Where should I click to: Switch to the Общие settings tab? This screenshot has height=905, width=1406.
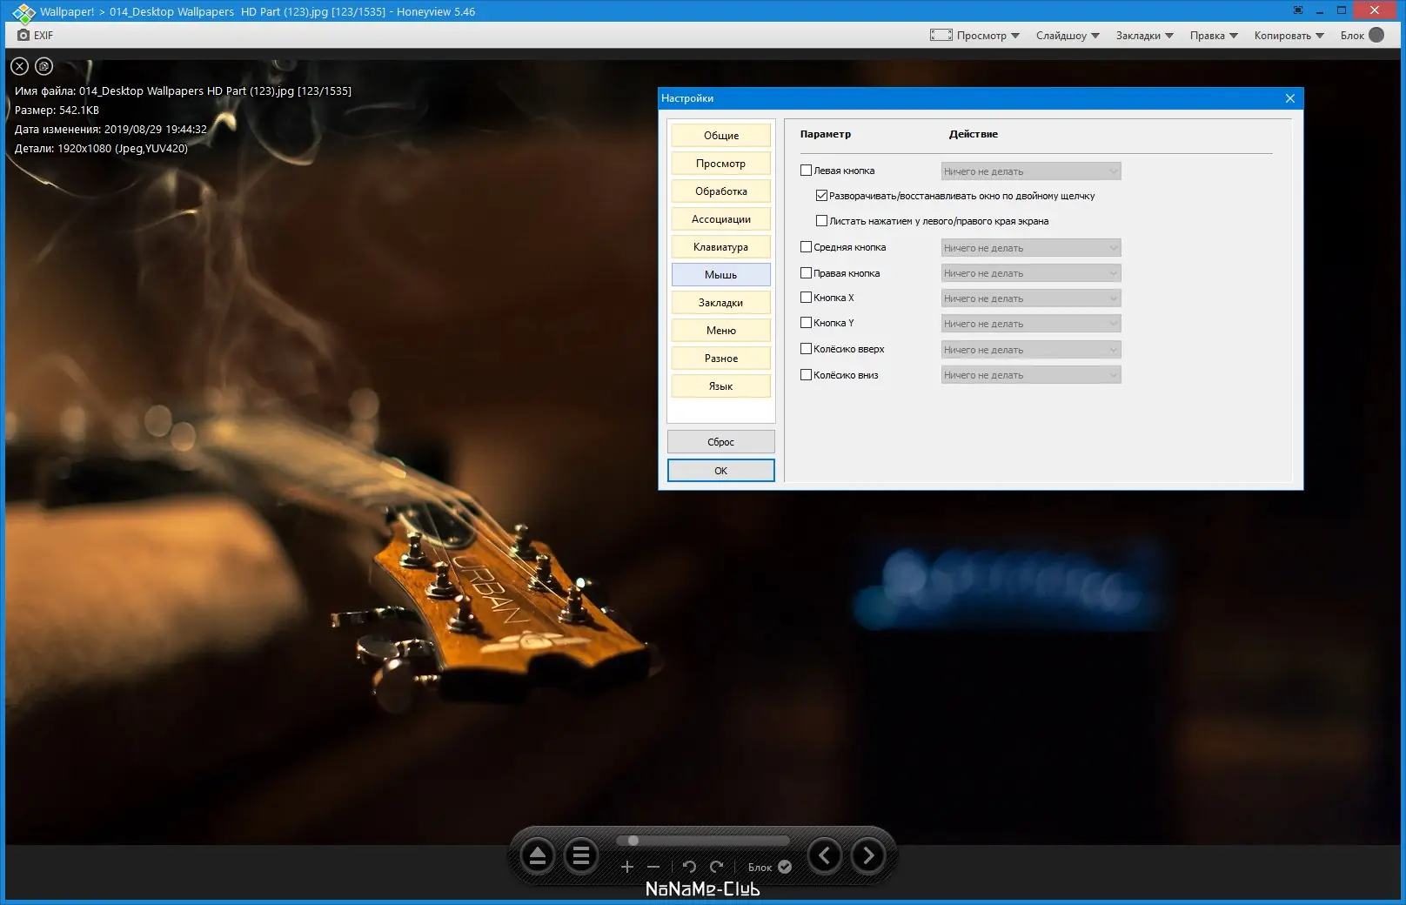tap(721, 136)
